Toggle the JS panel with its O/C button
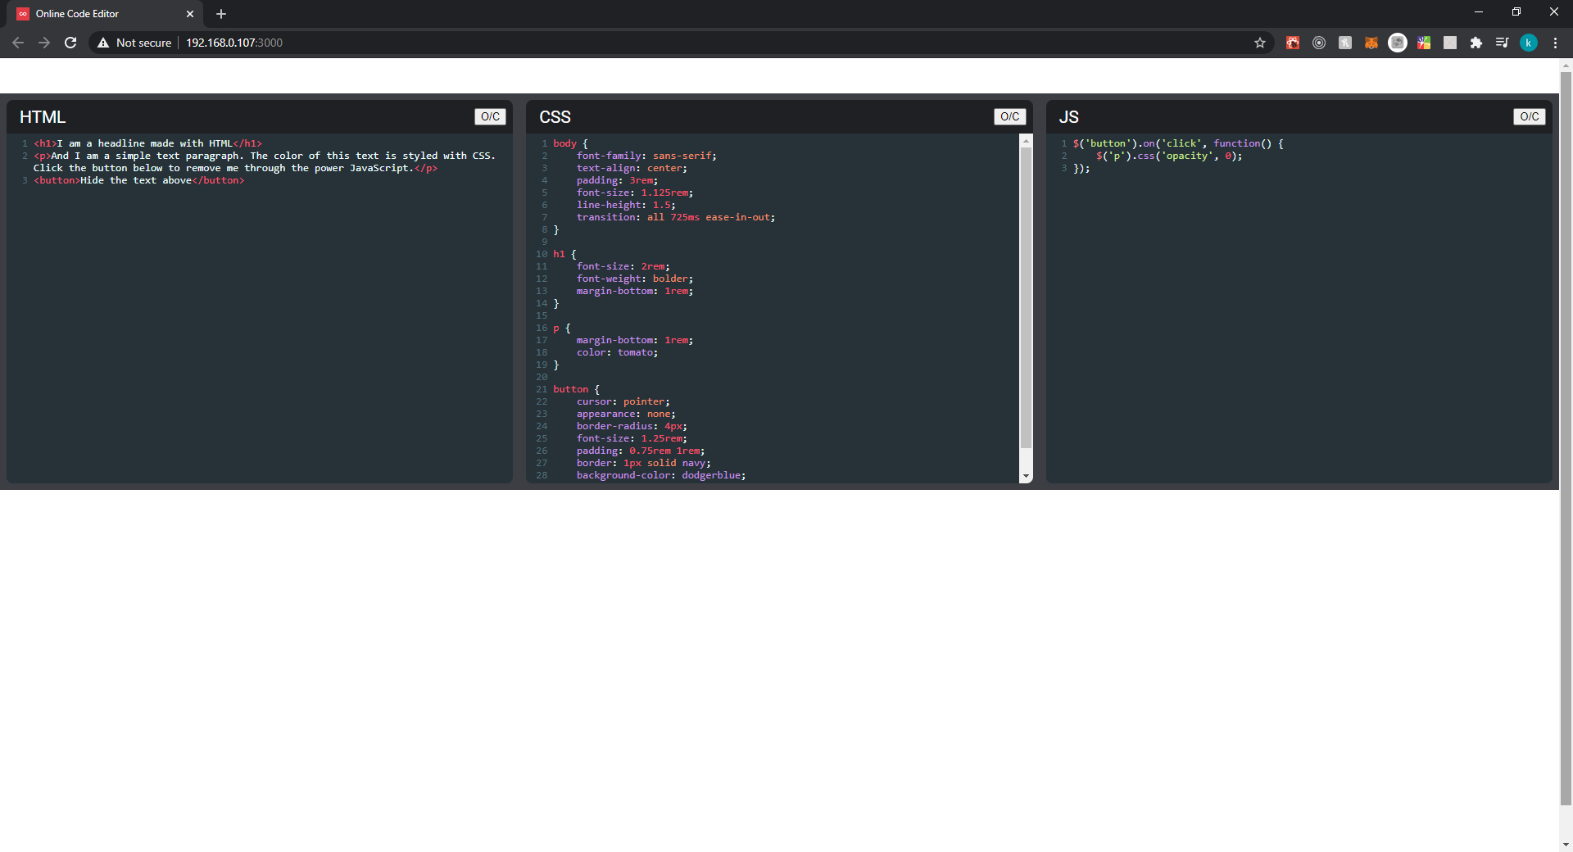Image resolution: width=1573 pixels, height=852 pixels. pyautogui.click(x=1529, y=116)
